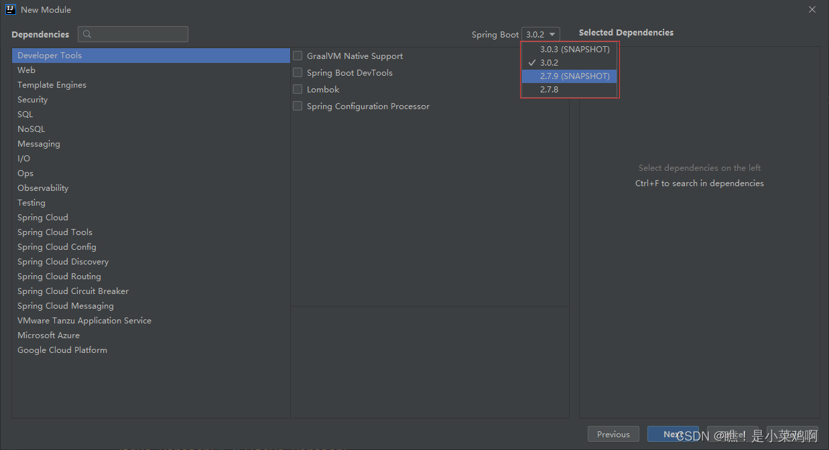
Task: Choose the Spring Cloud category
Action: (x=151, y=218)
